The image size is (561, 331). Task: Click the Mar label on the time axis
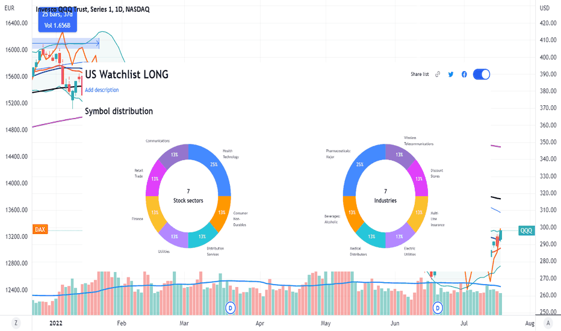184,323
